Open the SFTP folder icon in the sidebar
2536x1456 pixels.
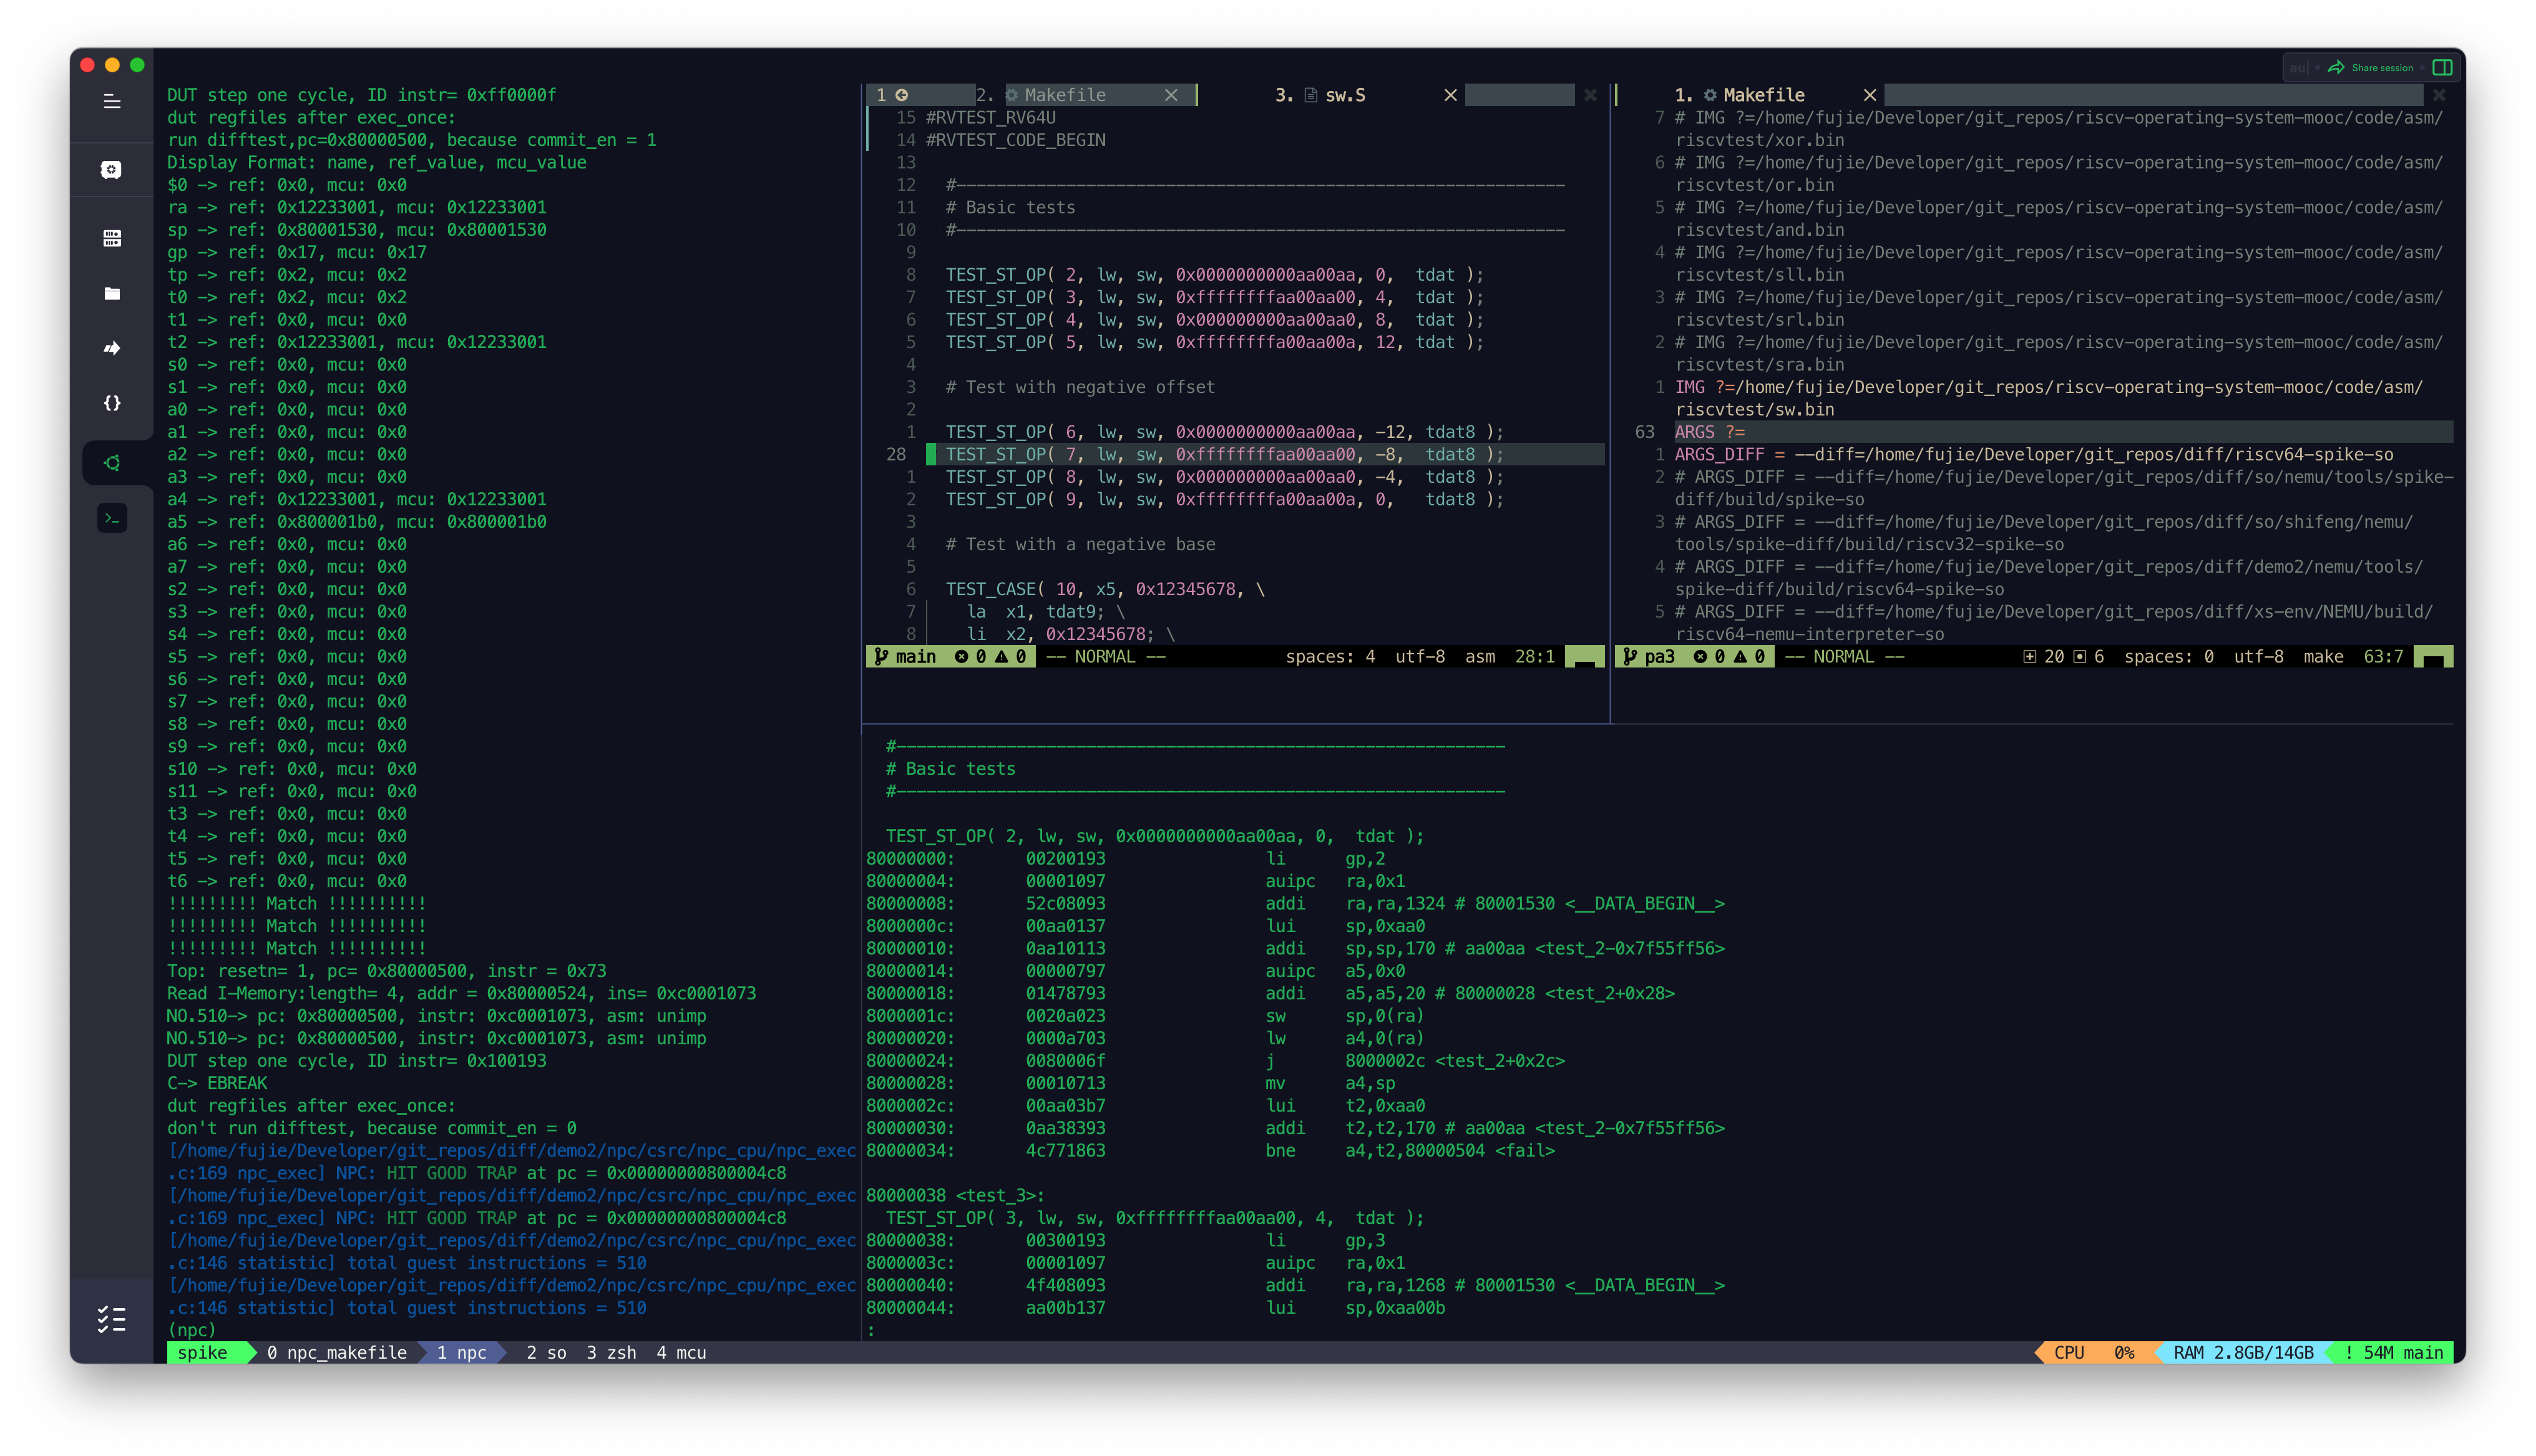112,294
